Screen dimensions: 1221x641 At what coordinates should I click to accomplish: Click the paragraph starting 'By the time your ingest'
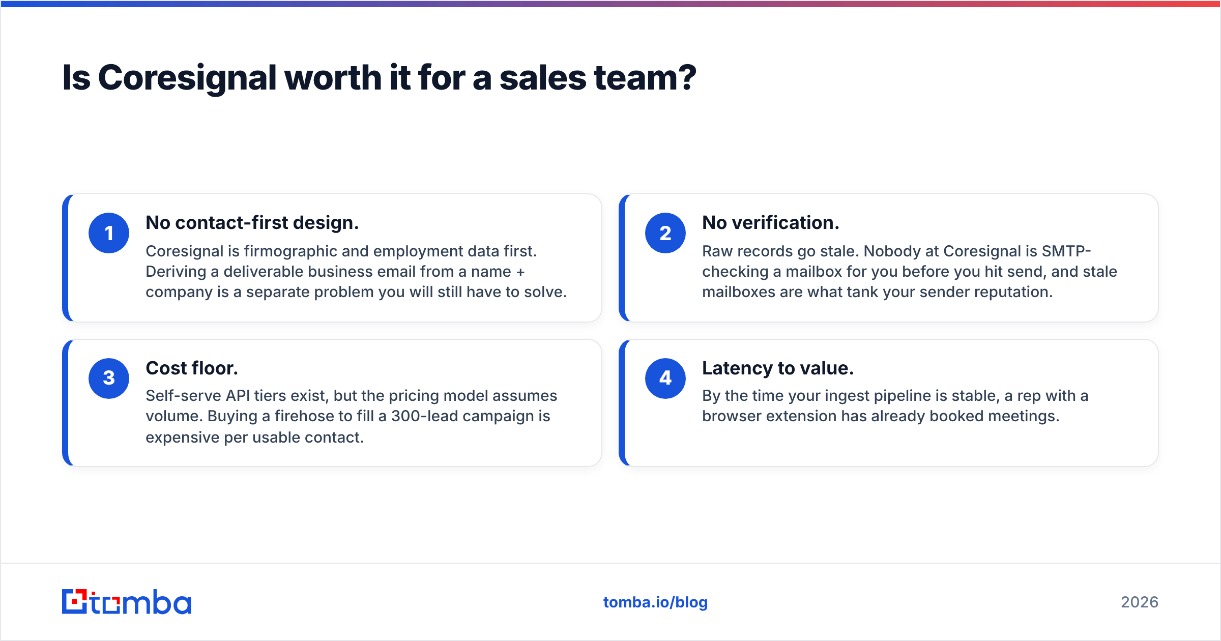tap(895, 406)
